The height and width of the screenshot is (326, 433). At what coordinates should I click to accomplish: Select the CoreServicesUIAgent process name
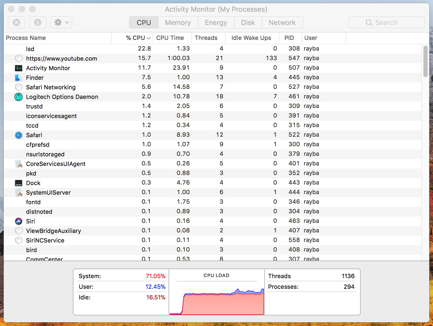point(56,164)
